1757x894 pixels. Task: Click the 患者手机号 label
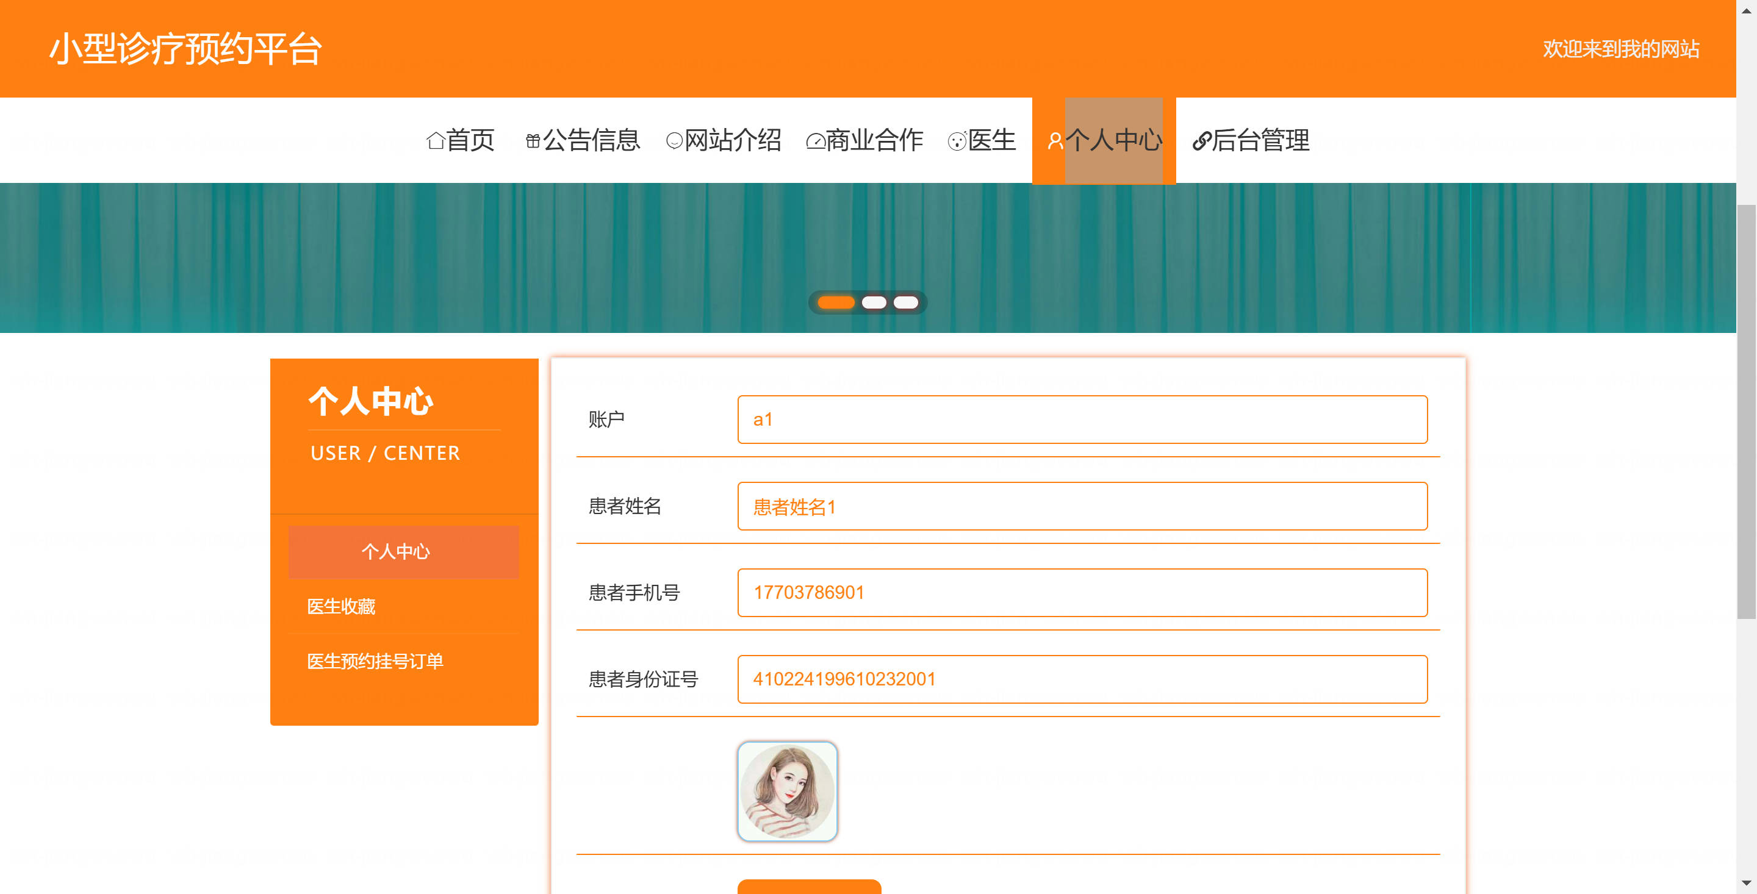click(634, 593)
